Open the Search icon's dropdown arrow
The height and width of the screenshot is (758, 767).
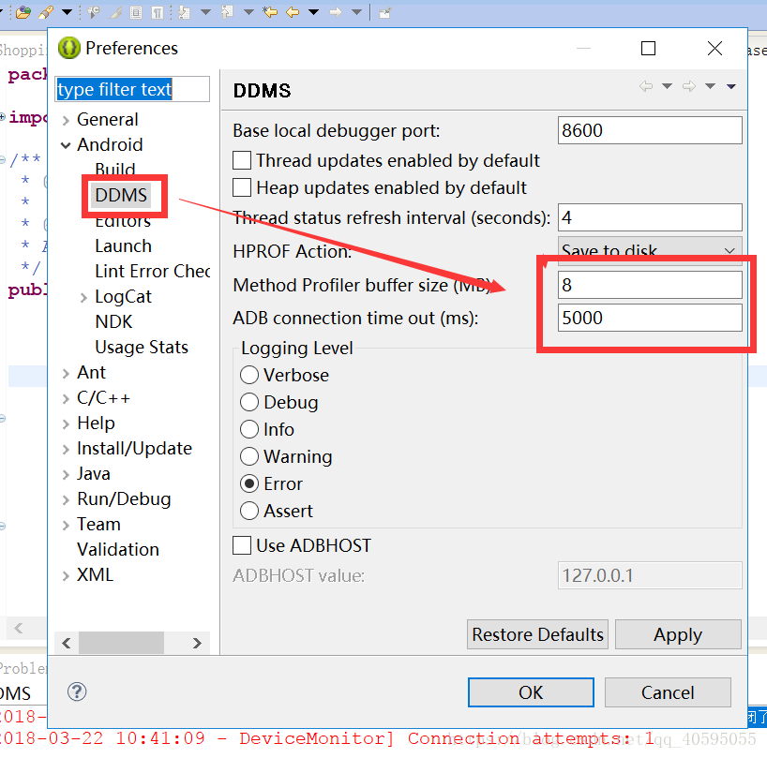coord(67,12)
